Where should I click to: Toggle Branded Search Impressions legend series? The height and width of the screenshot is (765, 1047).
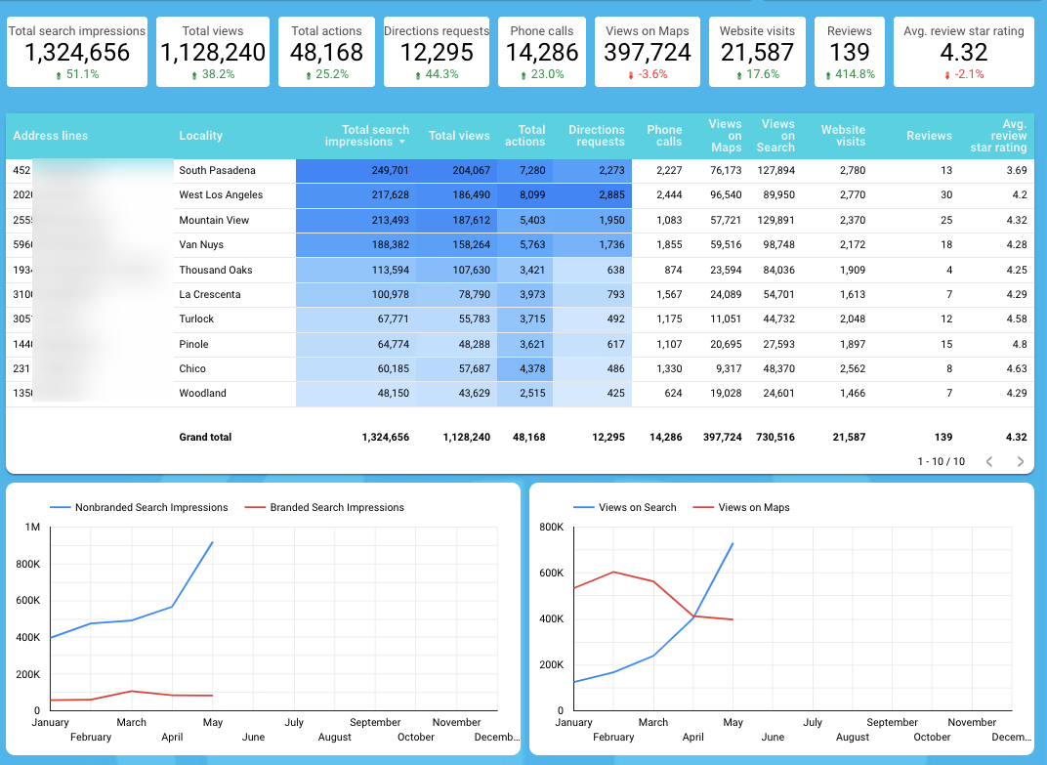336,507
